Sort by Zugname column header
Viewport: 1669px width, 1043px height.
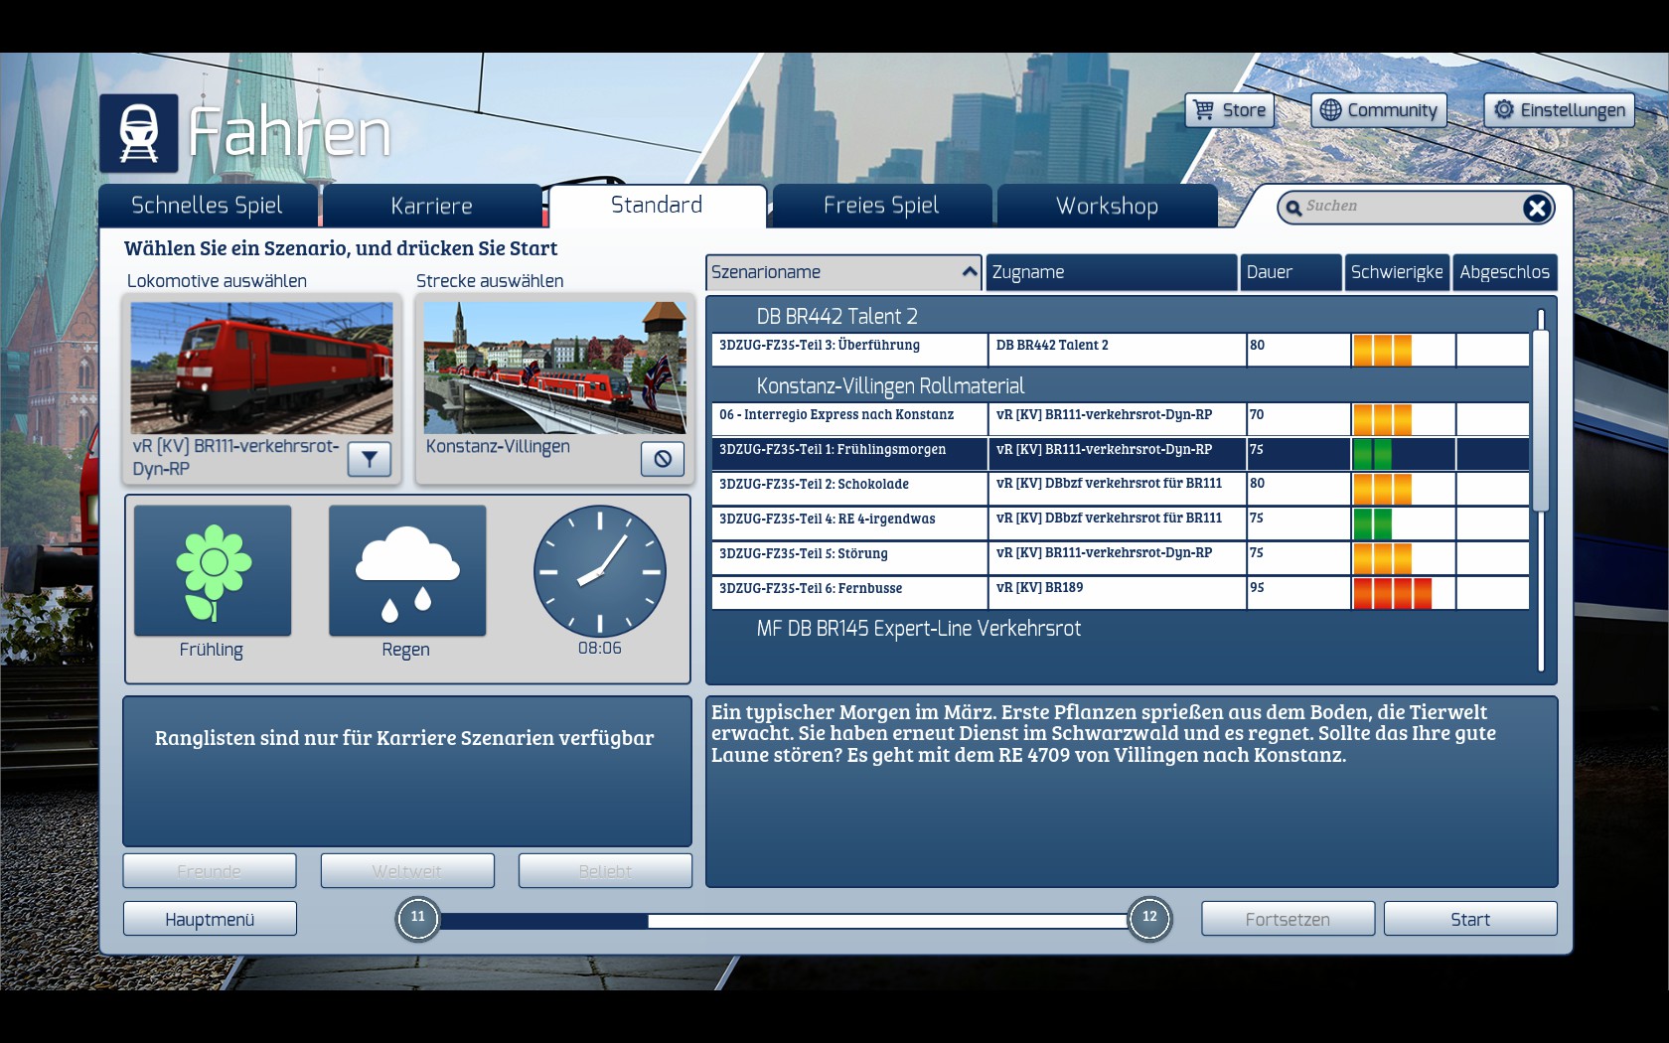click(x=1112, y=272)
